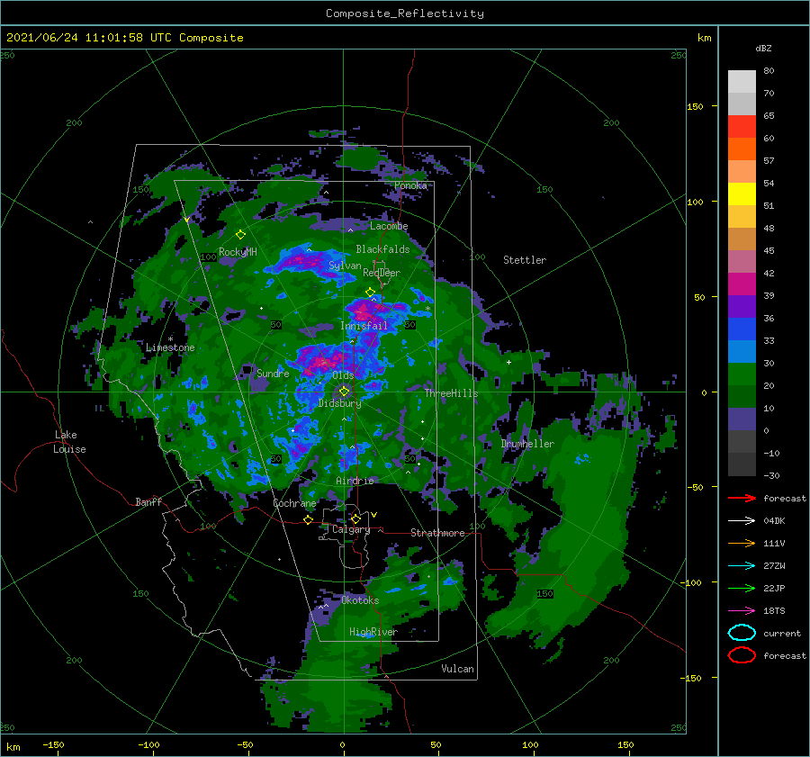Click the Lacombe town label
Image resolution: width=810 pixels, height=757 pixels.
click(389, 226)
